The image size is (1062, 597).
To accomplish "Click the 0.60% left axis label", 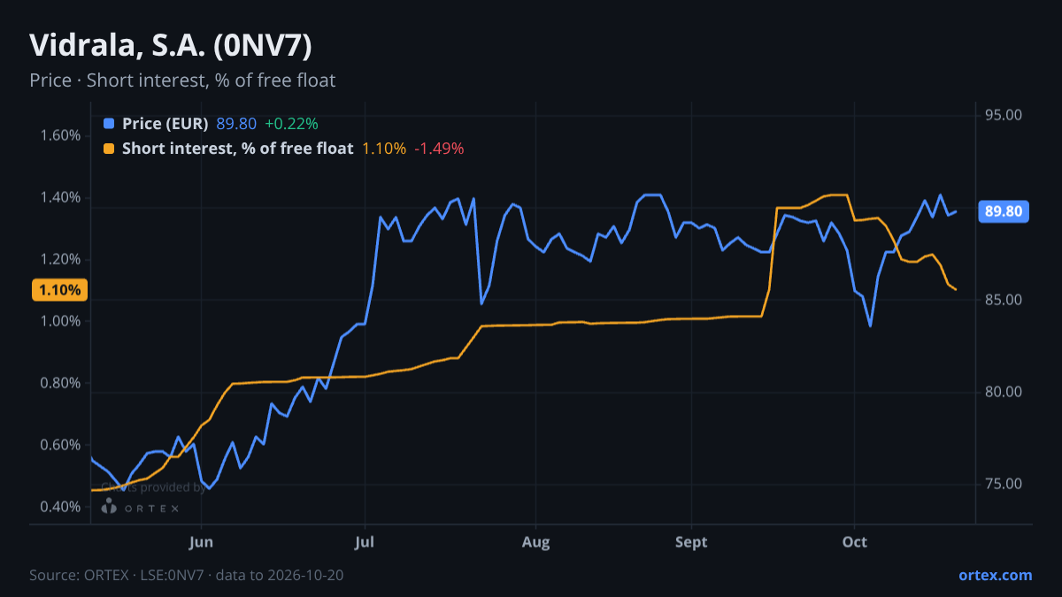I will pyautogui.click(x=60, y=445).
